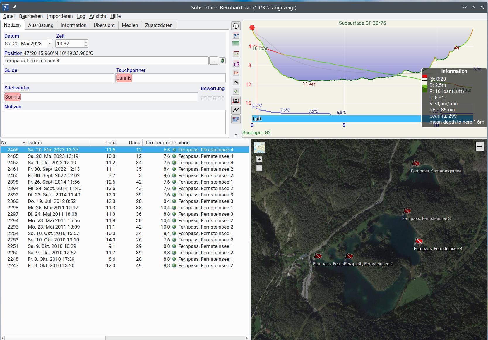This screenshot has width=488, height=340.
Task: Open the date picker dropdown
Action: 49,44
